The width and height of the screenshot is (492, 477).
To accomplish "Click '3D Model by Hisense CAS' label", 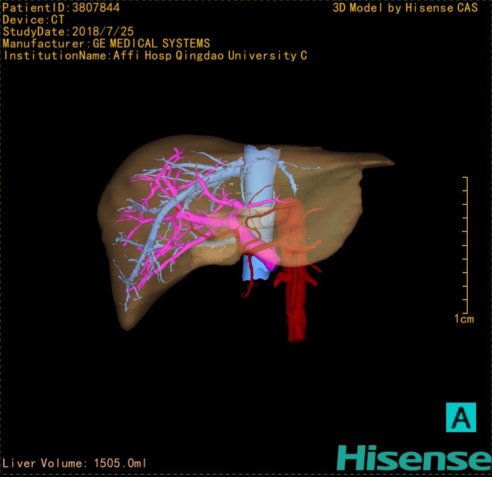I will (x=405, y=8).
